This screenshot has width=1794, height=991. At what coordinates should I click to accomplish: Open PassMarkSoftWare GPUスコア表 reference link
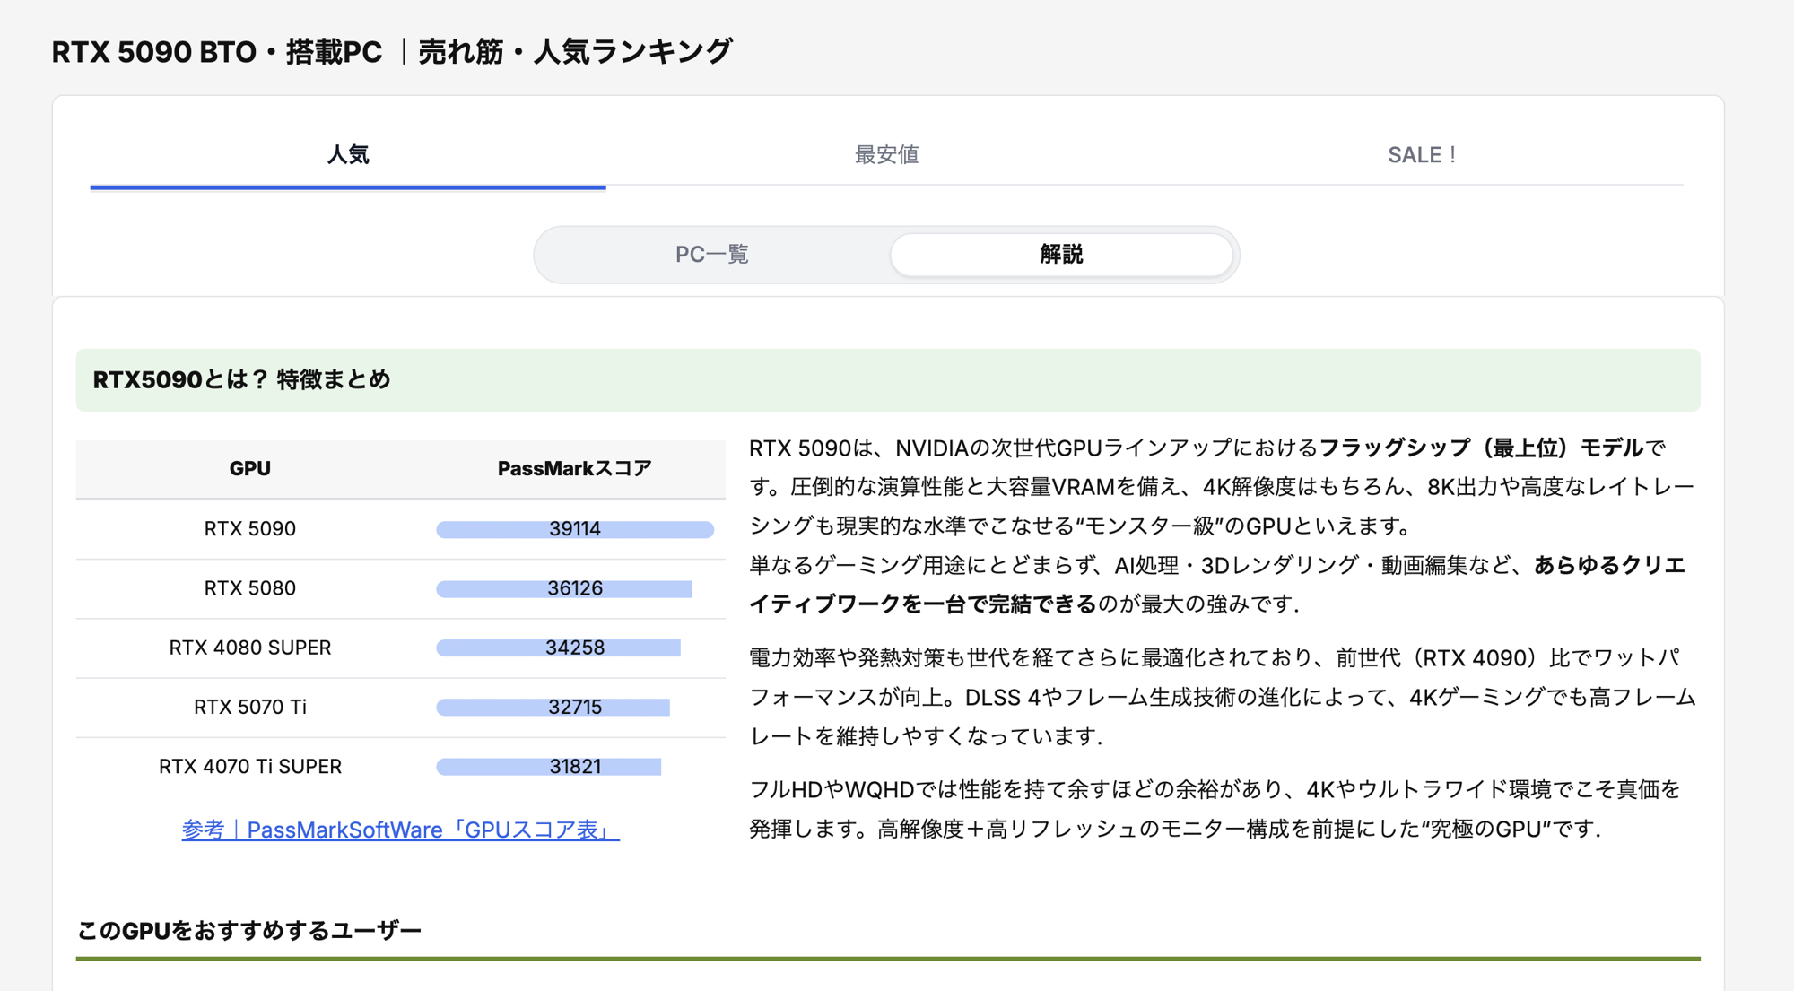(x=400, y=830)
